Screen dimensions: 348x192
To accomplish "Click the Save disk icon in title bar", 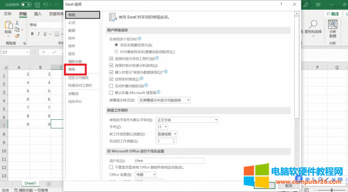I will [37, 5].
